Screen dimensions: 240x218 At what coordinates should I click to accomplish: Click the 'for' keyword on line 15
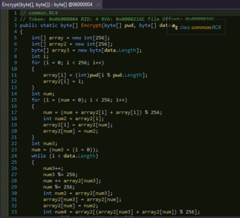tap(36, 100)
